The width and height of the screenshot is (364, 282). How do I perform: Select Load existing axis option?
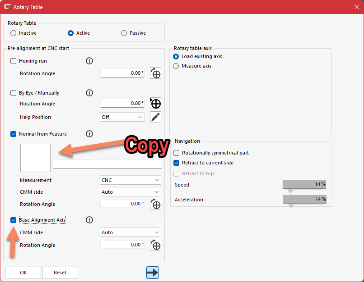(176, 56)
